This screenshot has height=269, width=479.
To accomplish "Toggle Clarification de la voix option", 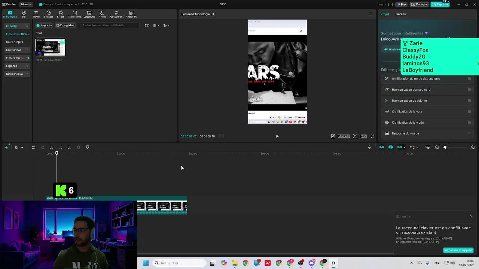I will click(x=469, y=112).
